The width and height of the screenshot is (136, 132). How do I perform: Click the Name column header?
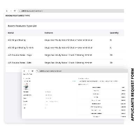(11, 33)
